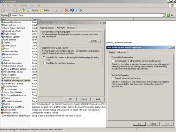Select Symantec LiveUpdate item

(12, 101)
